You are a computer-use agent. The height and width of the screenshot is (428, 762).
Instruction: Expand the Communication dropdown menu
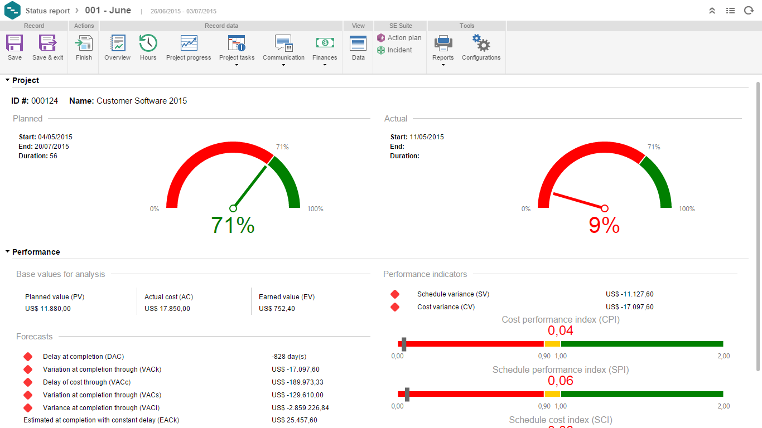283,65
